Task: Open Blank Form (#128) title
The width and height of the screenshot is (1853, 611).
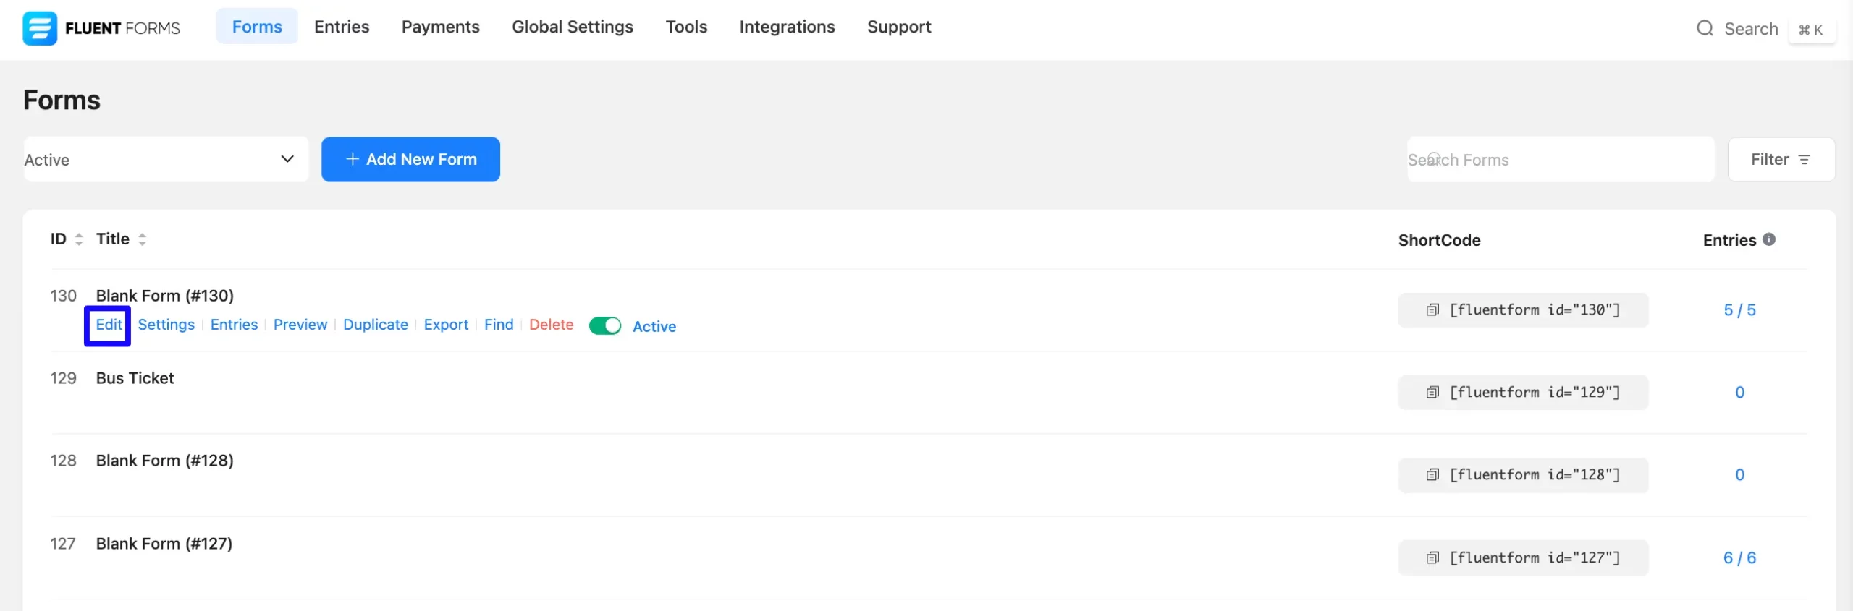Action: pos(165,461)
